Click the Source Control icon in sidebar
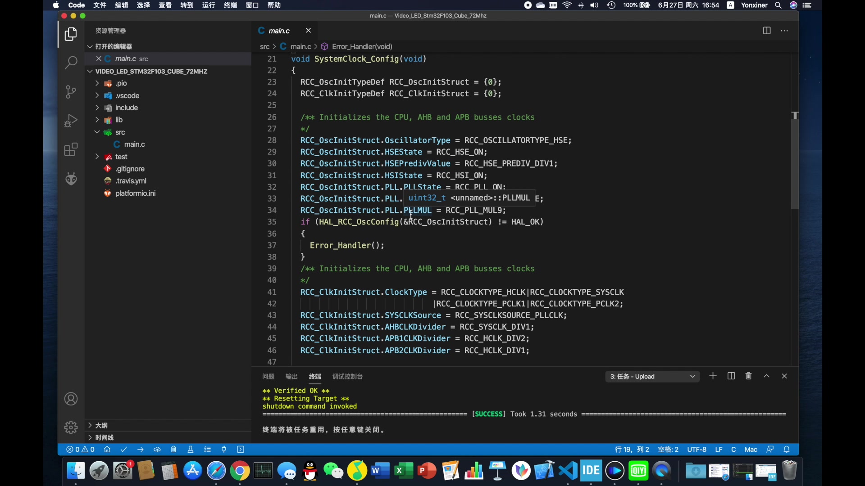 (x=71, y=92)
